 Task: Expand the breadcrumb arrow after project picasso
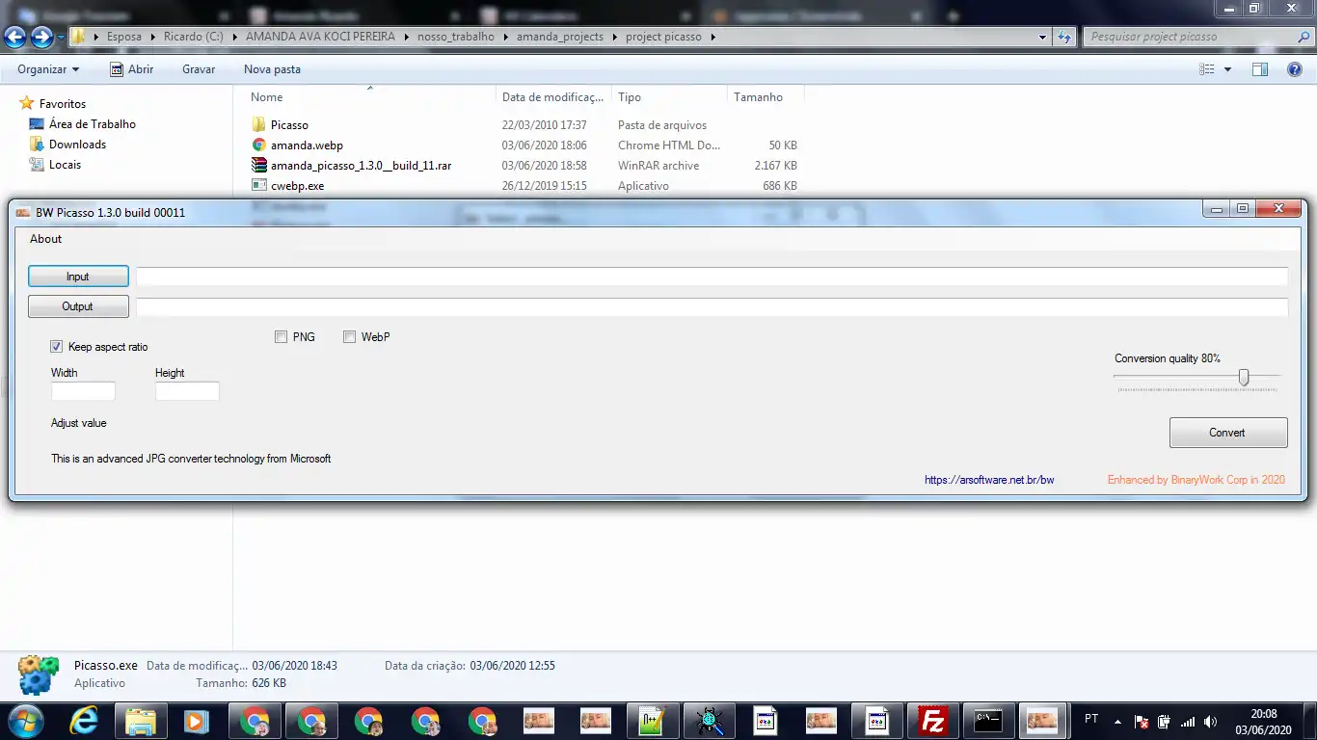pyautogui.click(x=712, y=37)
